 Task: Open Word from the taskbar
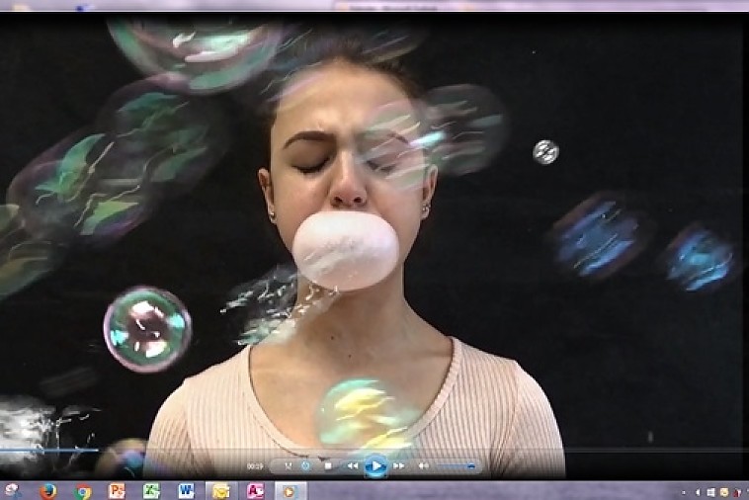tap(186, 490)
